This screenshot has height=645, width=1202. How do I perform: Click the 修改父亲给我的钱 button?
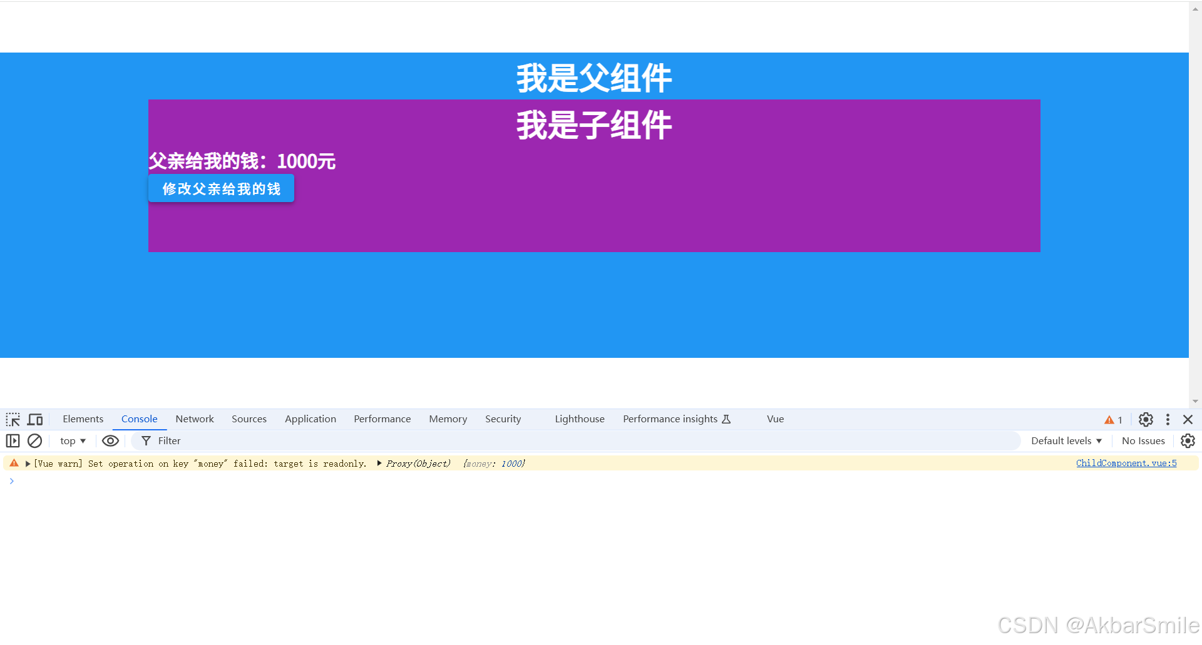(x=221, y=188)
